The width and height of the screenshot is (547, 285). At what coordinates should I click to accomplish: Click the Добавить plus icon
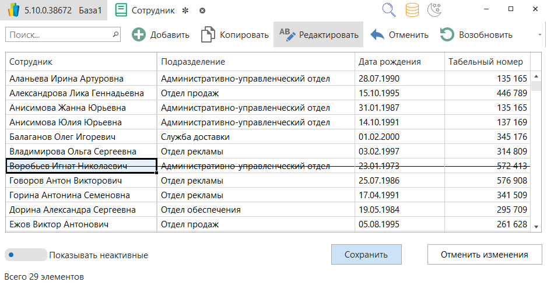coord(139,35)
